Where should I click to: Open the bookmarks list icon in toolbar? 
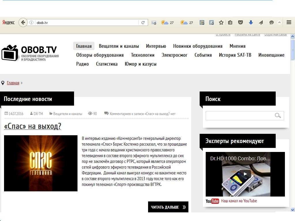[230, 22]
